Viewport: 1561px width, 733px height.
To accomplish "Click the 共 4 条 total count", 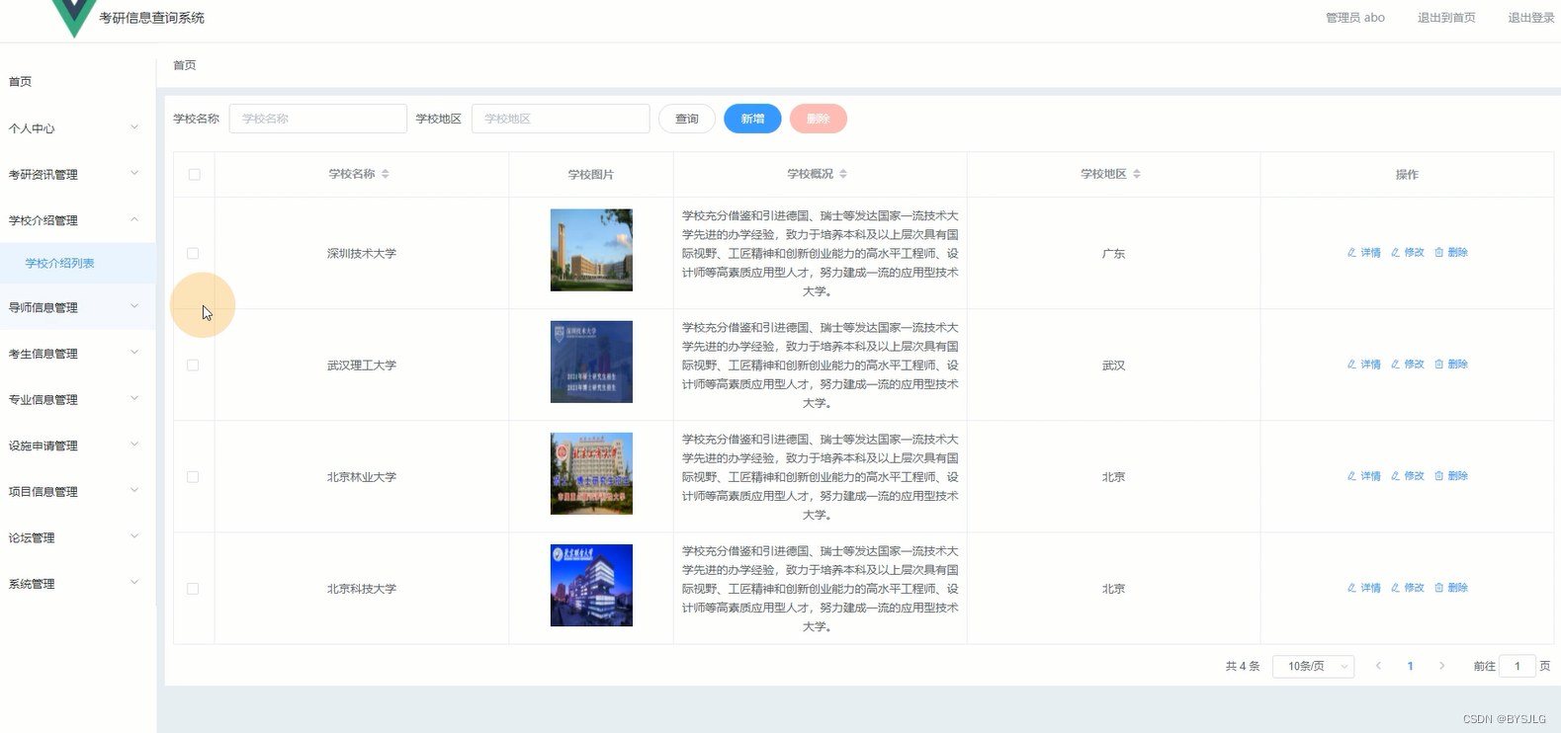I will (1243, 667).
